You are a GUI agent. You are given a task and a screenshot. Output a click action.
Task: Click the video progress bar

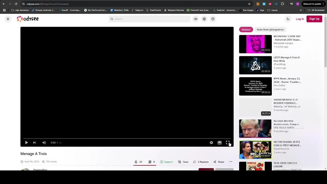click(127, 139)
